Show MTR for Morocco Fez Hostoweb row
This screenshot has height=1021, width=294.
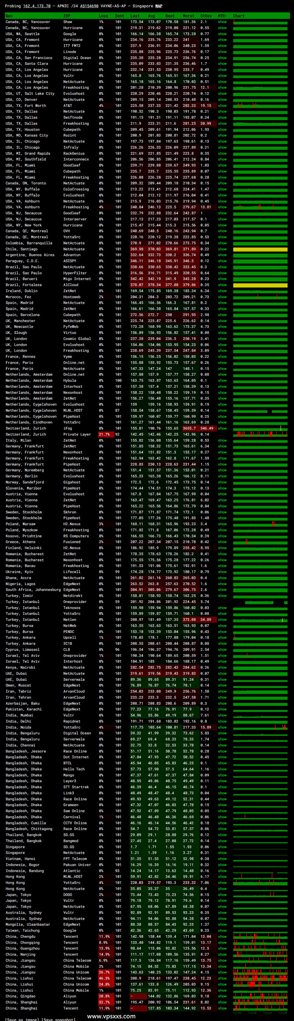[x=222, y=297]
